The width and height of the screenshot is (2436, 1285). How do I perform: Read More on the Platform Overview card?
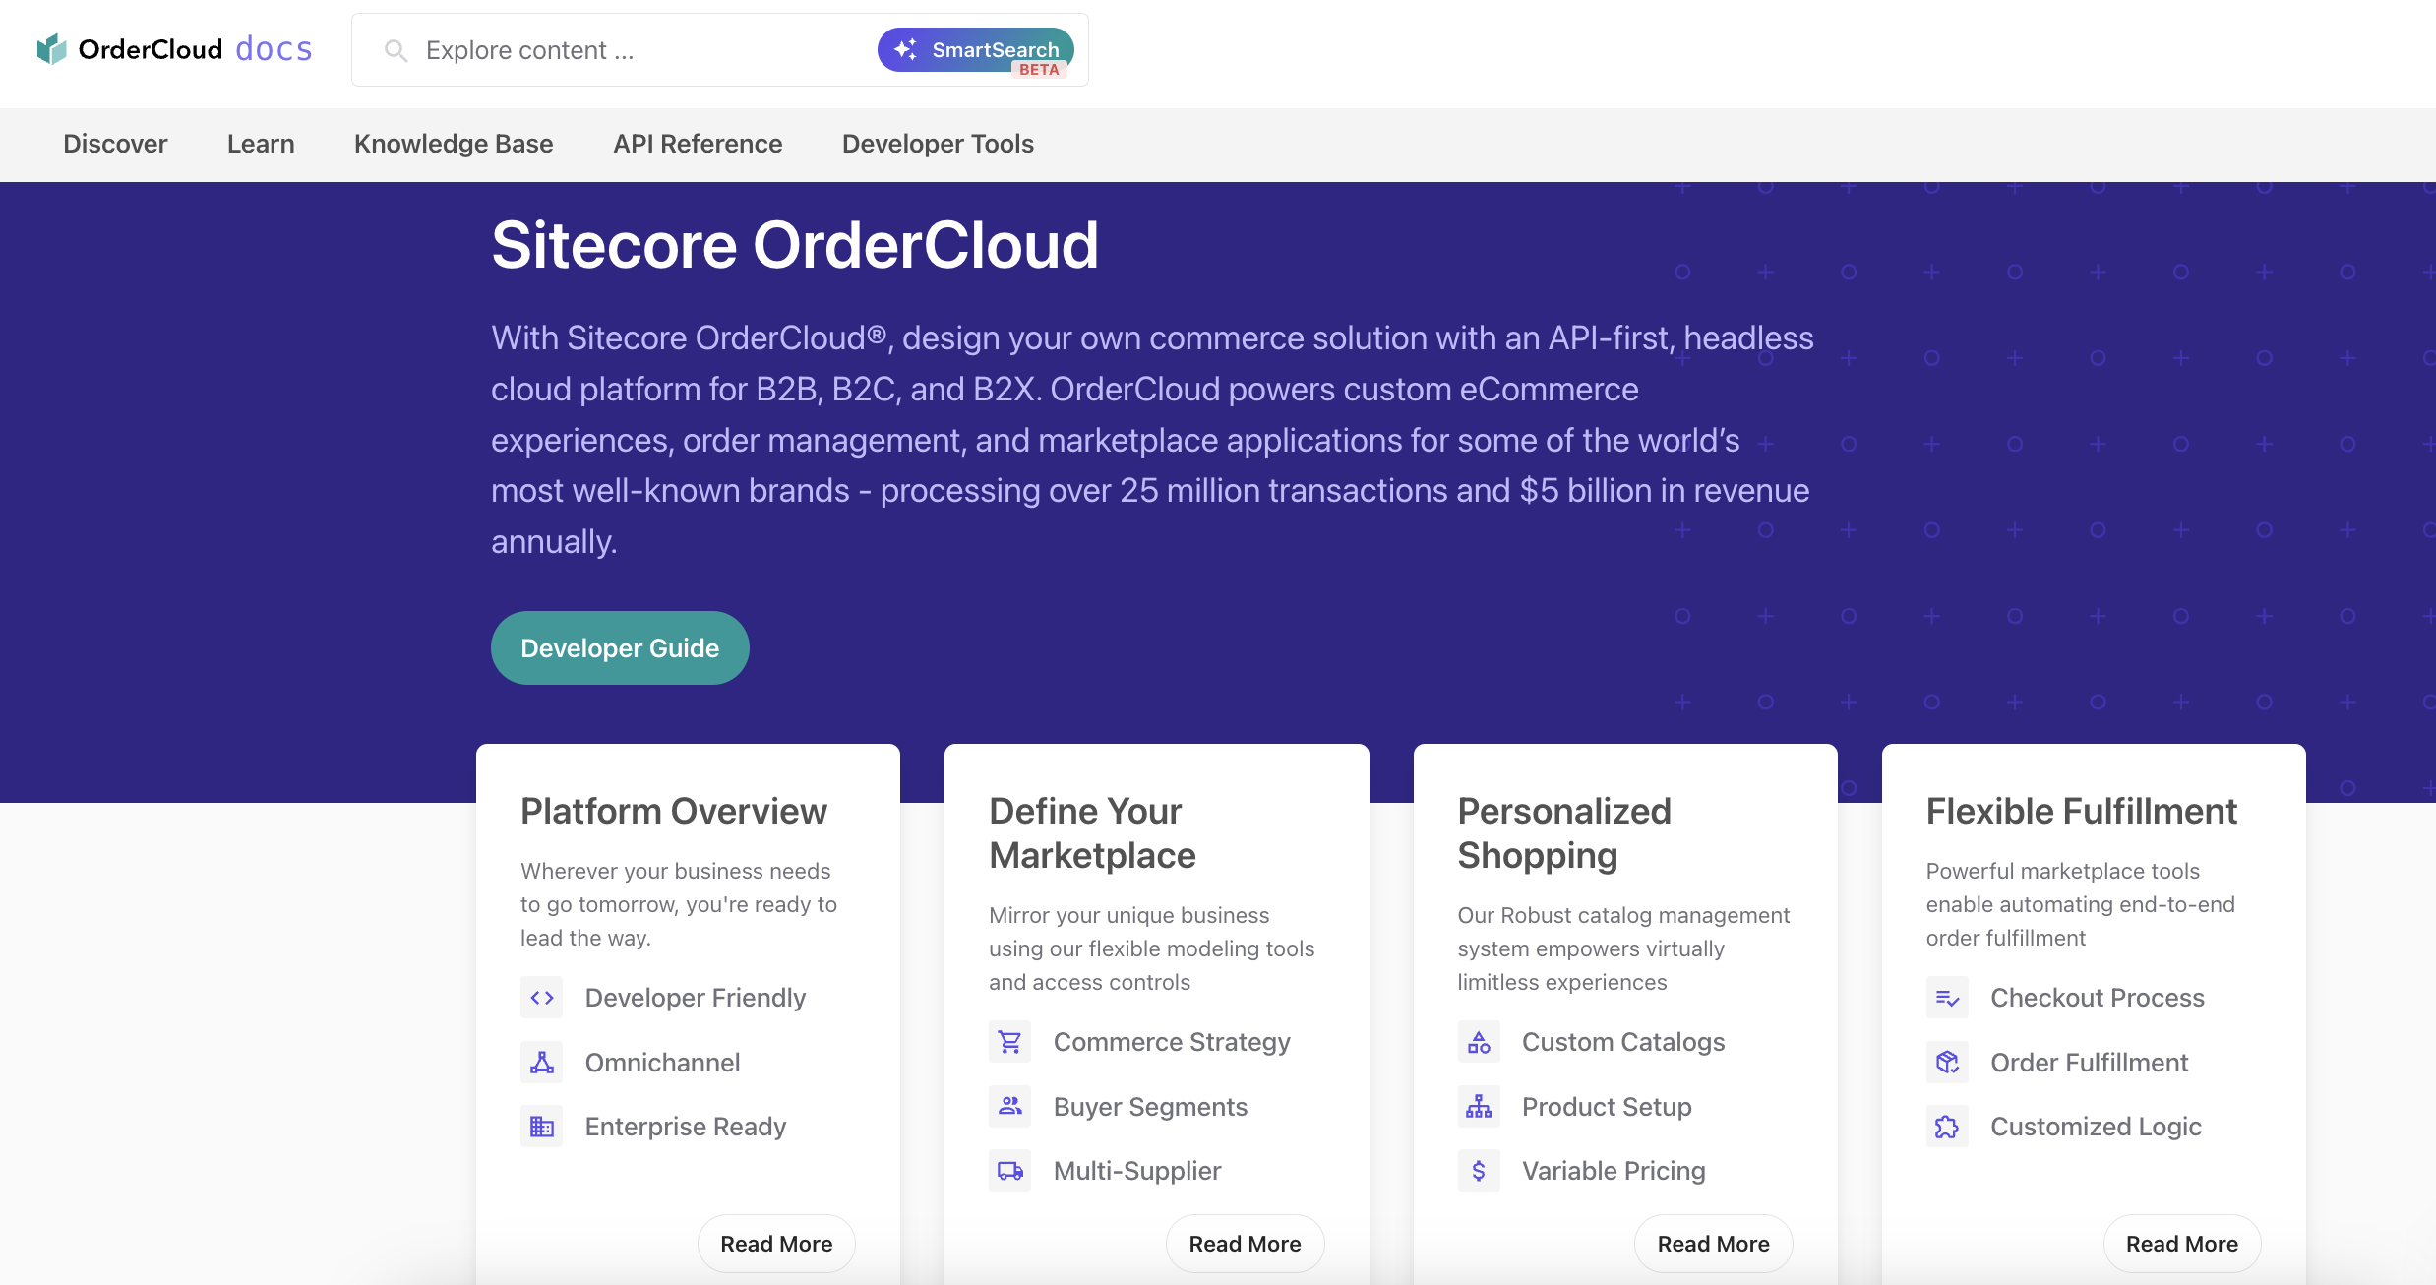[x=776, y=1244]
